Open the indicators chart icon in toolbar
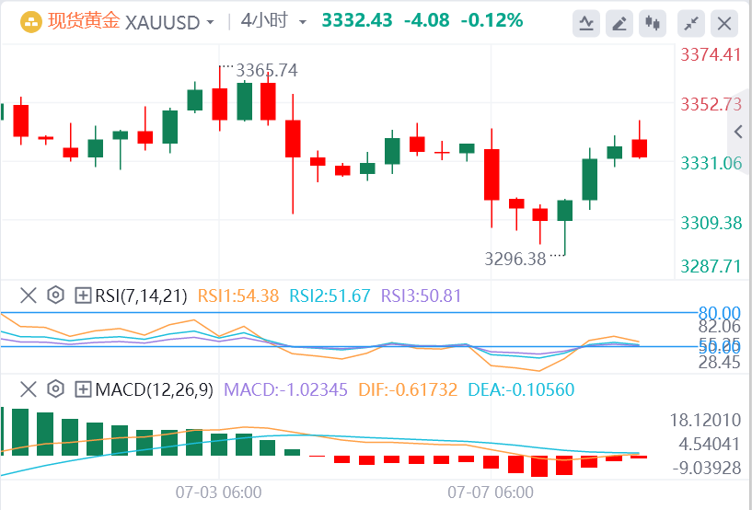 (x=585, y=23)
